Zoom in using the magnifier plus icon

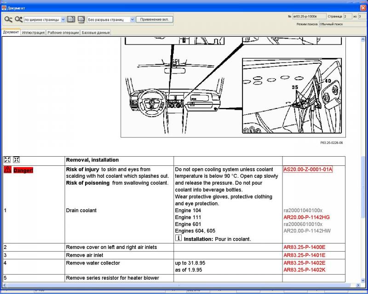(x=18, y=19)
